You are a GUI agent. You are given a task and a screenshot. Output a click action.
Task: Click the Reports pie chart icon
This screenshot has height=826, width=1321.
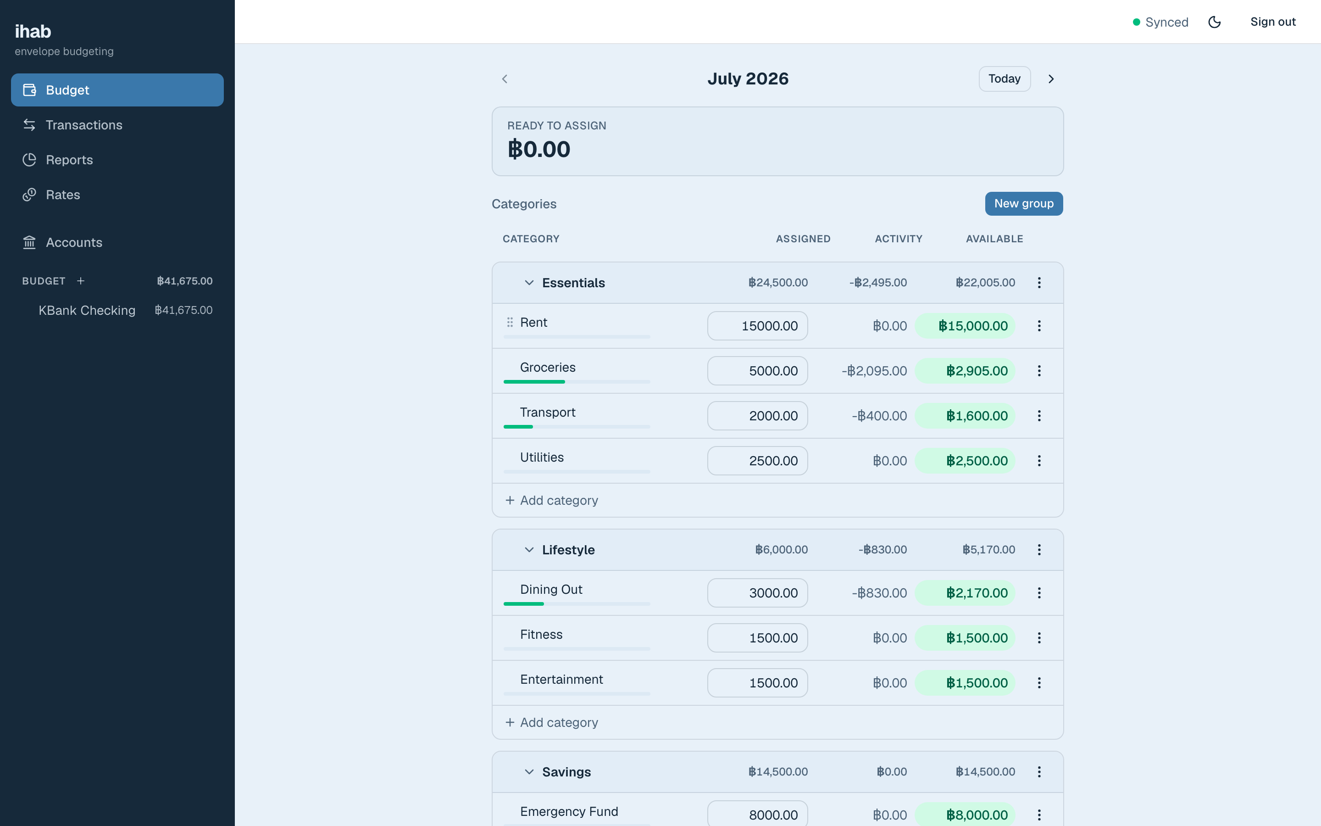point(29,160)
